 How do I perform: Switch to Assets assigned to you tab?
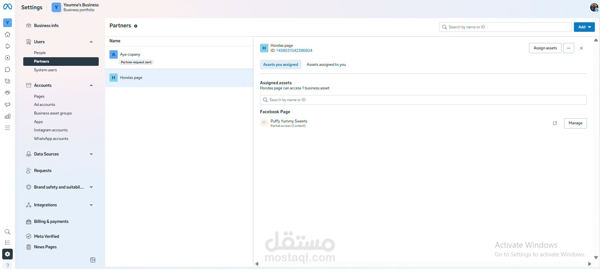point(326,65)
